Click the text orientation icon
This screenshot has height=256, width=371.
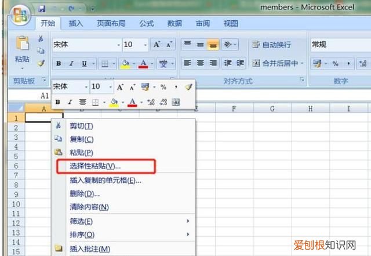pyautogui.click(x=227, y=44)
